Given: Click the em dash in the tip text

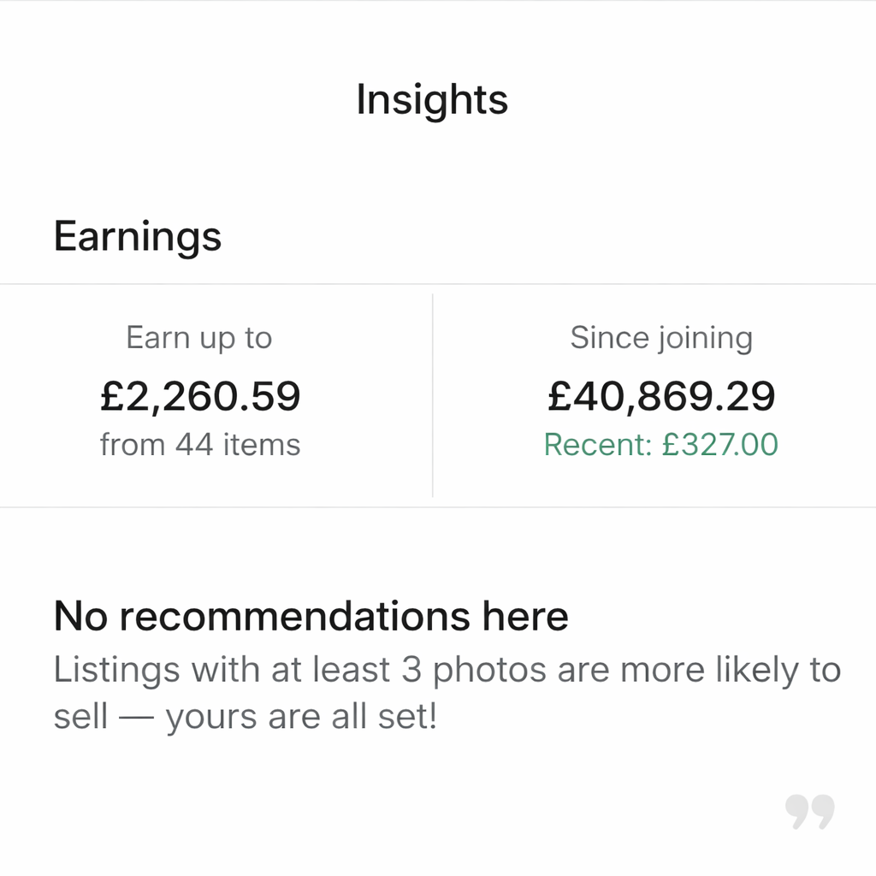Looking at the screenshot, I should click(137, 717).
